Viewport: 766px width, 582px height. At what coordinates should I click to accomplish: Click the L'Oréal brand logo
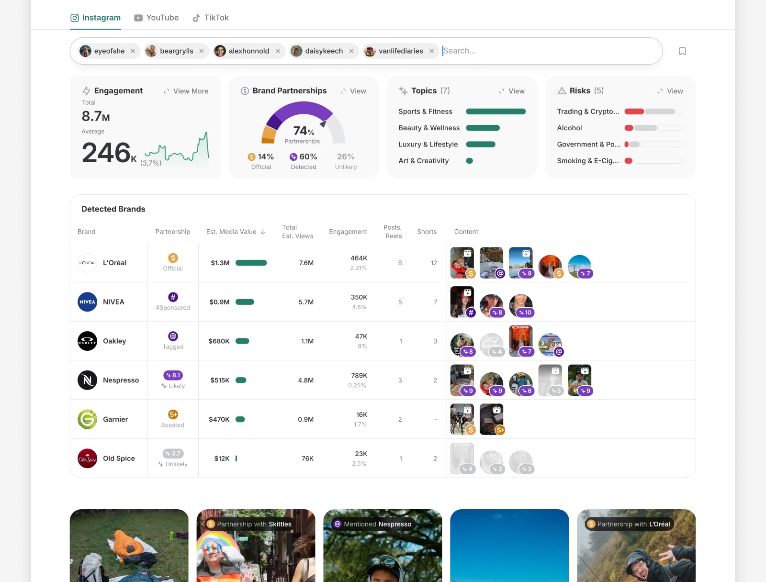coord(88,263)
